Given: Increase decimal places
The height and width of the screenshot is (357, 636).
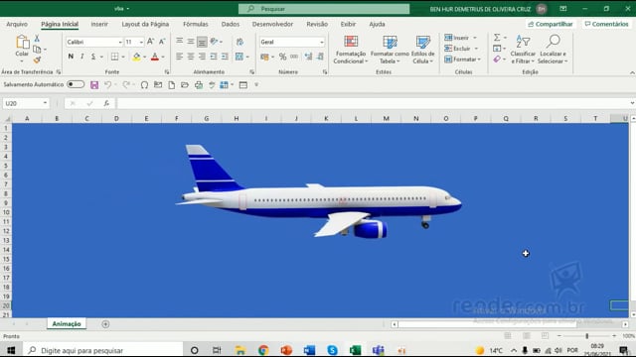Looking at the screenshot, I should [x=309, y=57].
